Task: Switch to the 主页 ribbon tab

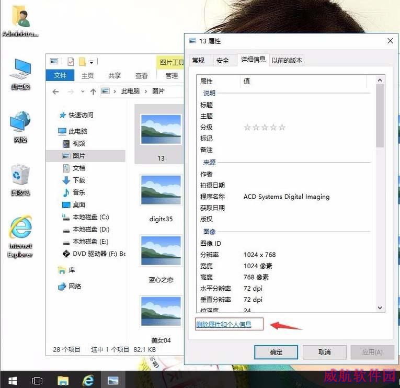Action: (87, 76)
